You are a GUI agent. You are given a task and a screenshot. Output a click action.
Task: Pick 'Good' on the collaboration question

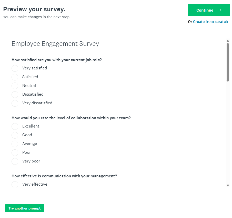(15, 135)
